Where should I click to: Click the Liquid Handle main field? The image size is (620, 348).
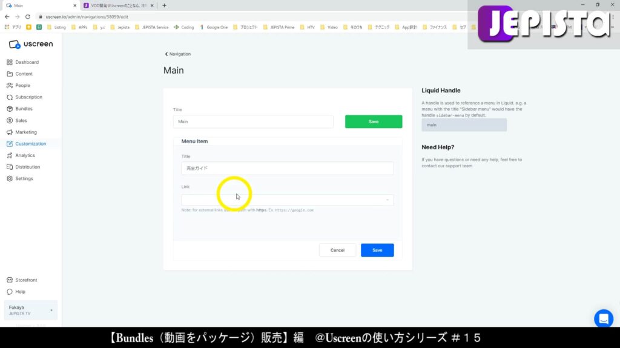(464, 124)
